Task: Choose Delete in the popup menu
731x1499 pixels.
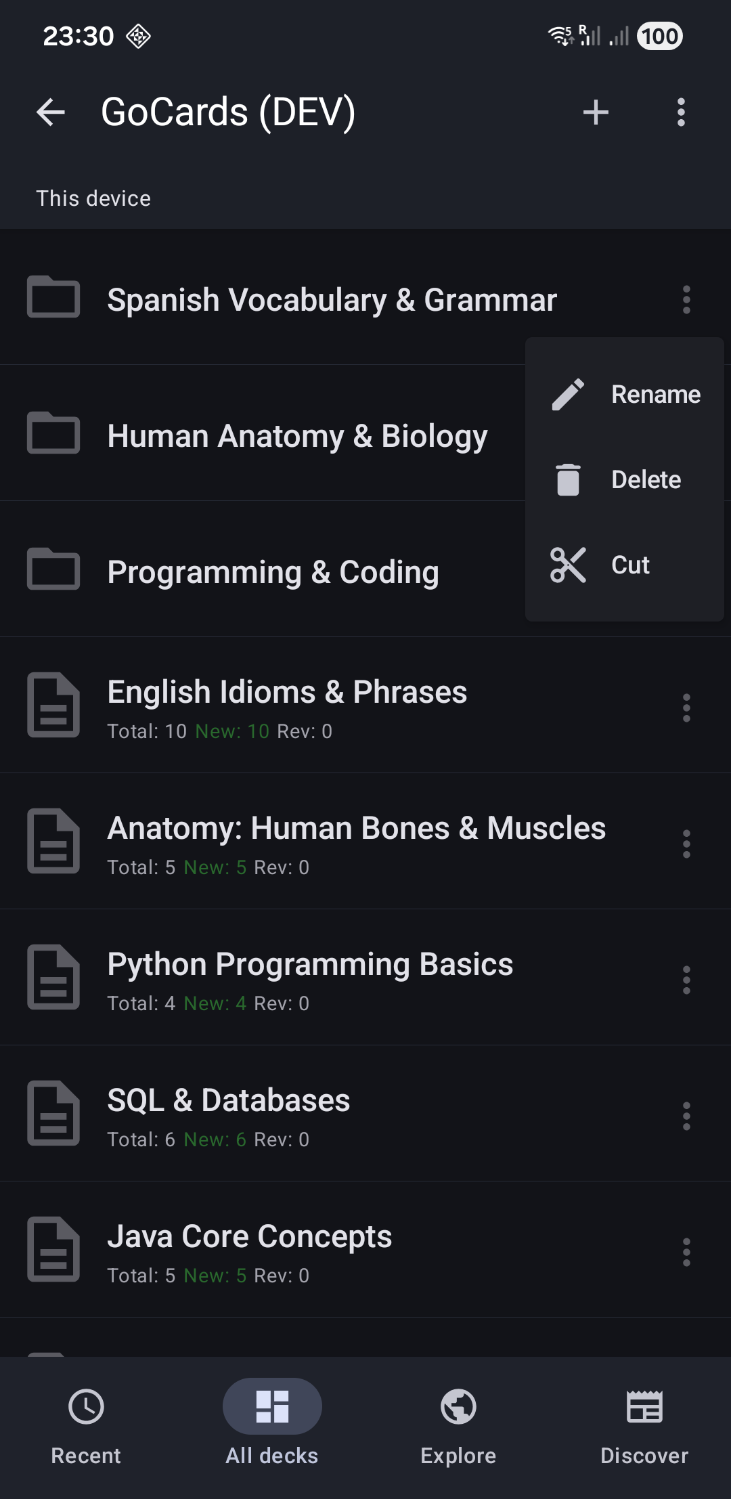Action: [x=625, y=479]
